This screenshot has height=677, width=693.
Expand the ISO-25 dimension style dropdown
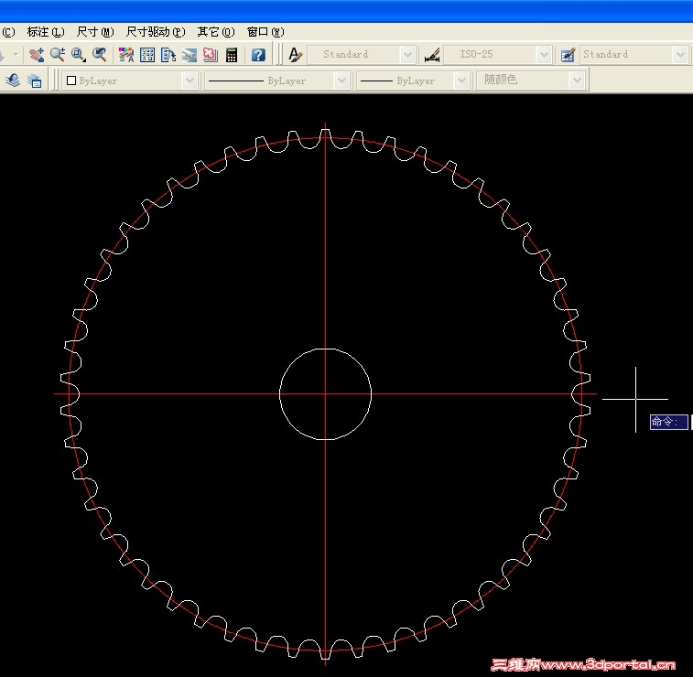pyautogui.click(x=544, y=55)
